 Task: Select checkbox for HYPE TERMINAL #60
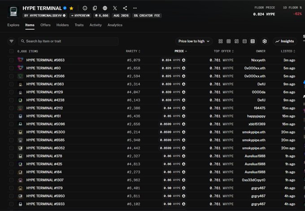(11, 68)
